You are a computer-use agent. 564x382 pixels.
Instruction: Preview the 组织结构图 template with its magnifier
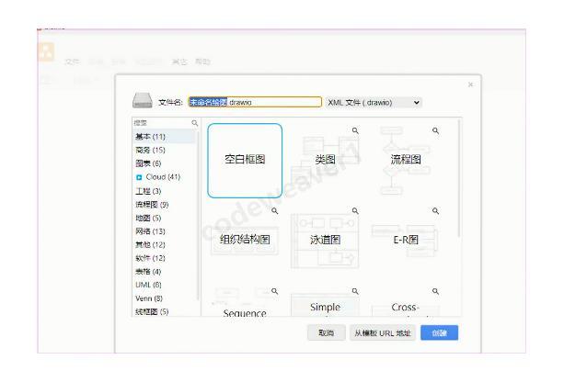point(275,211)
